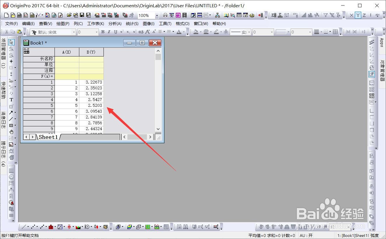
Task: Open the 文件(F) menu
Action: tap(11, 24)
